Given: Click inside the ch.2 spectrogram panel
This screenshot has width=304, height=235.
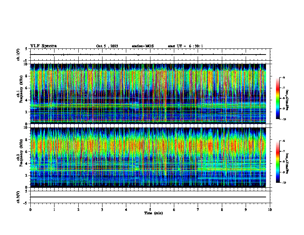Looking at the screenshot, I should (x=148, y=157).
